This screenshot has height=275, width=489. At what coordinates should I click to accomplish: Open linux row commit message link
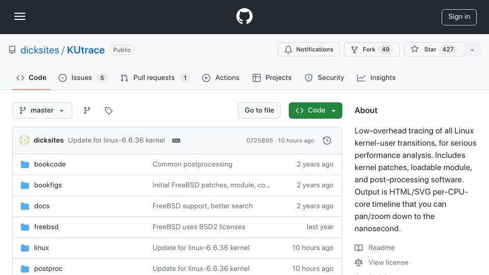click(x=201, y=248)
